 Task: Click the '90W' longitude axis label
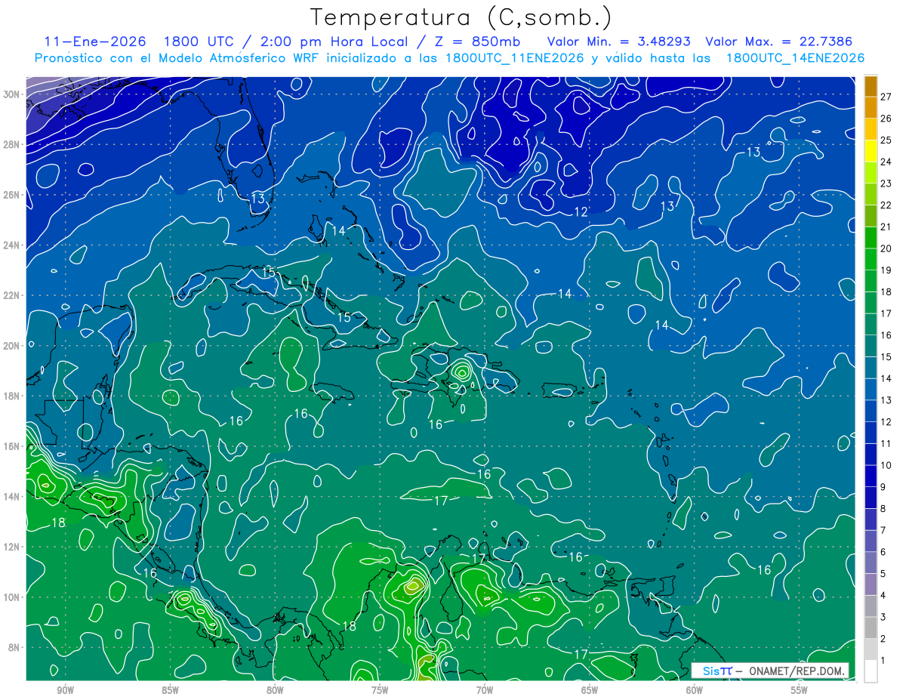pos(65,690)
